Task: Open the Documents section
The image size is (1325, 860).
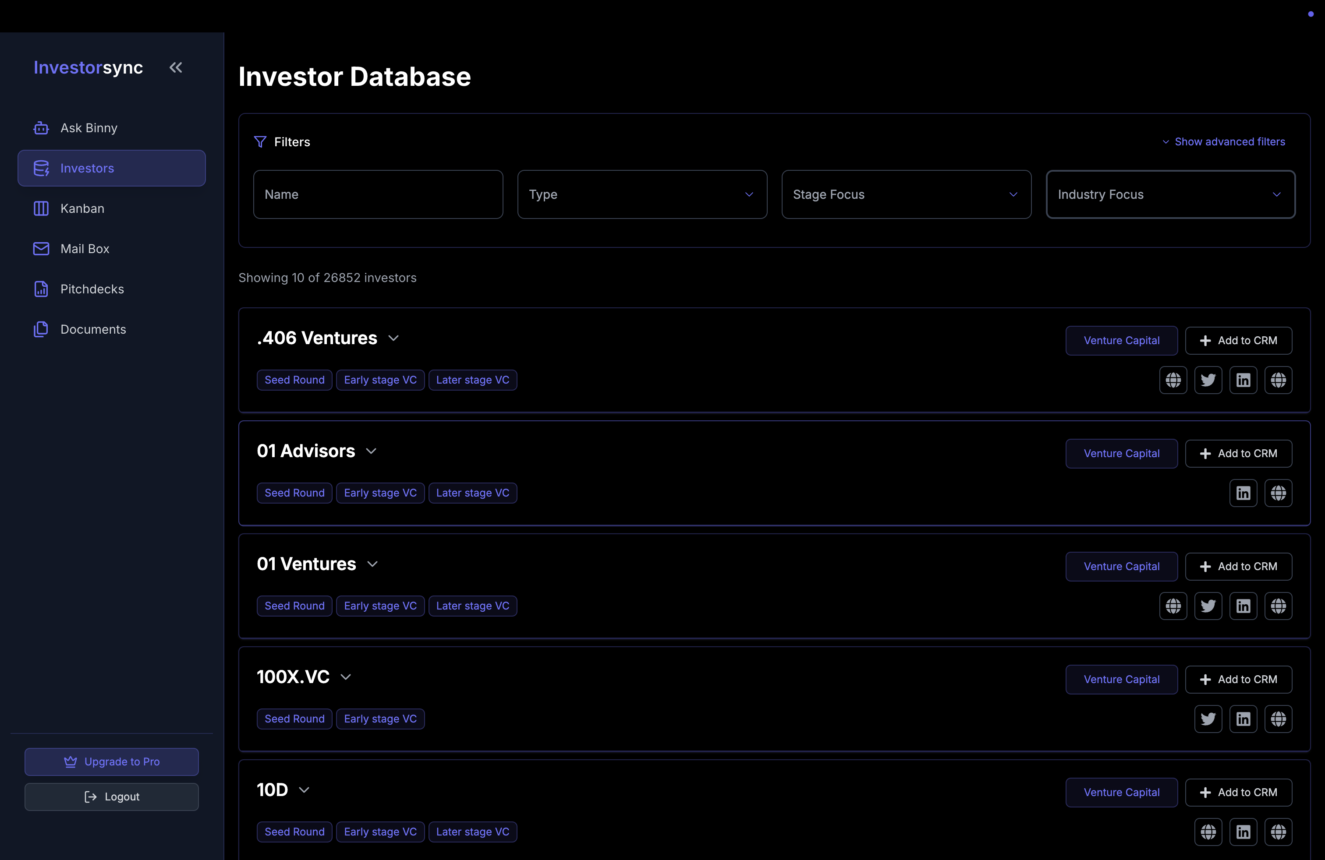Action: point(93,329)
